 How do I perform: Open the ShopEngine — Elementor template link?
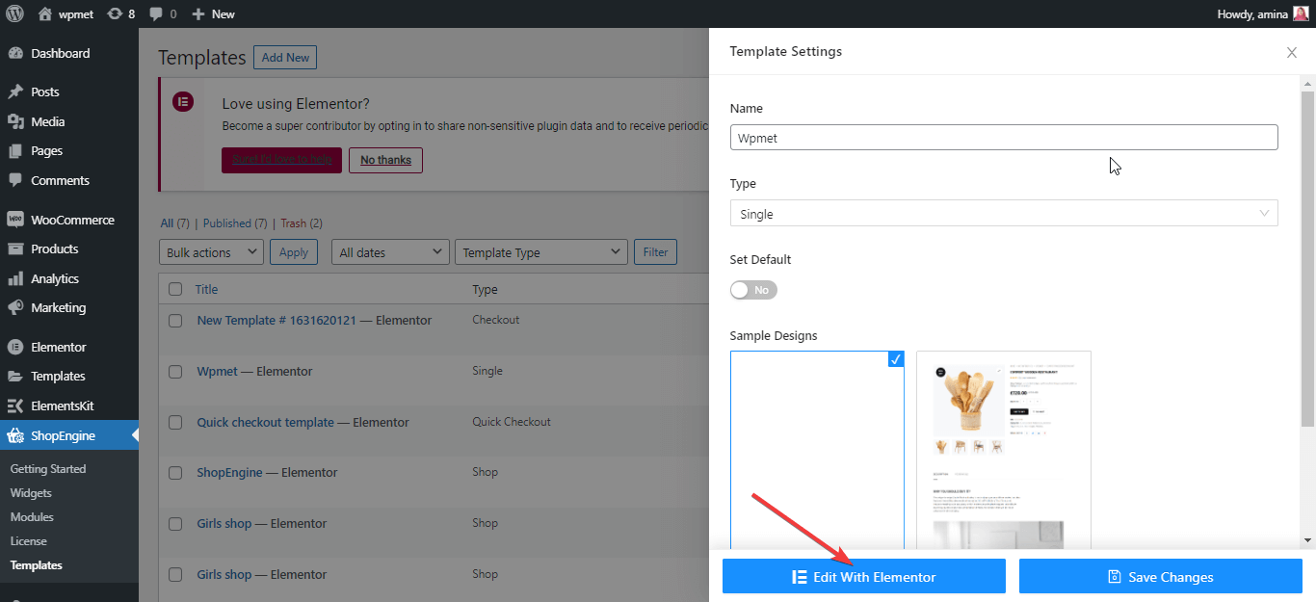pyautogui.click(x=267, y=473)
